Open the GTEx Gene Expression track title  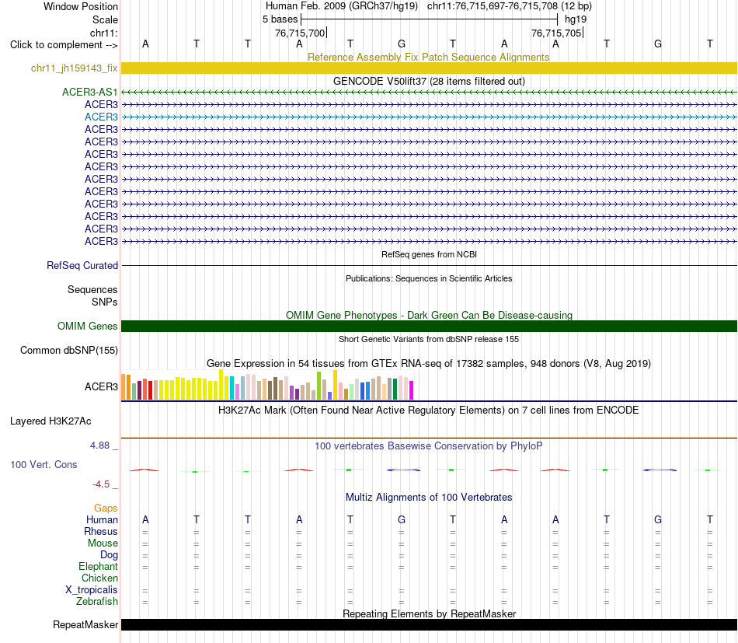[x=429, y=364]
